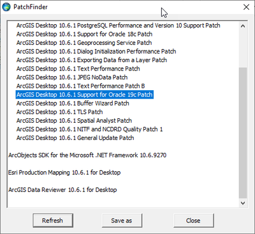This screenshot has height=234, width=255.
Task: Select the Buffer Wizard Patch entry
Action: coord(73,103)
